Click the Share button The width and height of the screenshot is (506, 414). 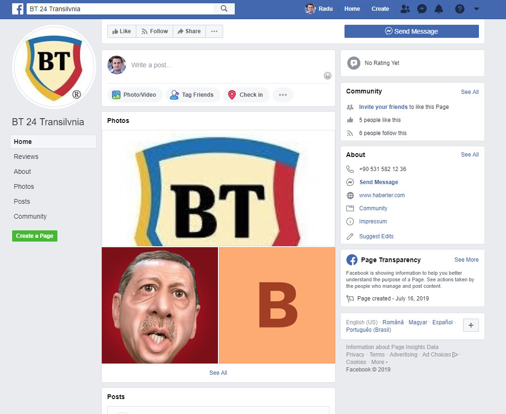point(189,31)
